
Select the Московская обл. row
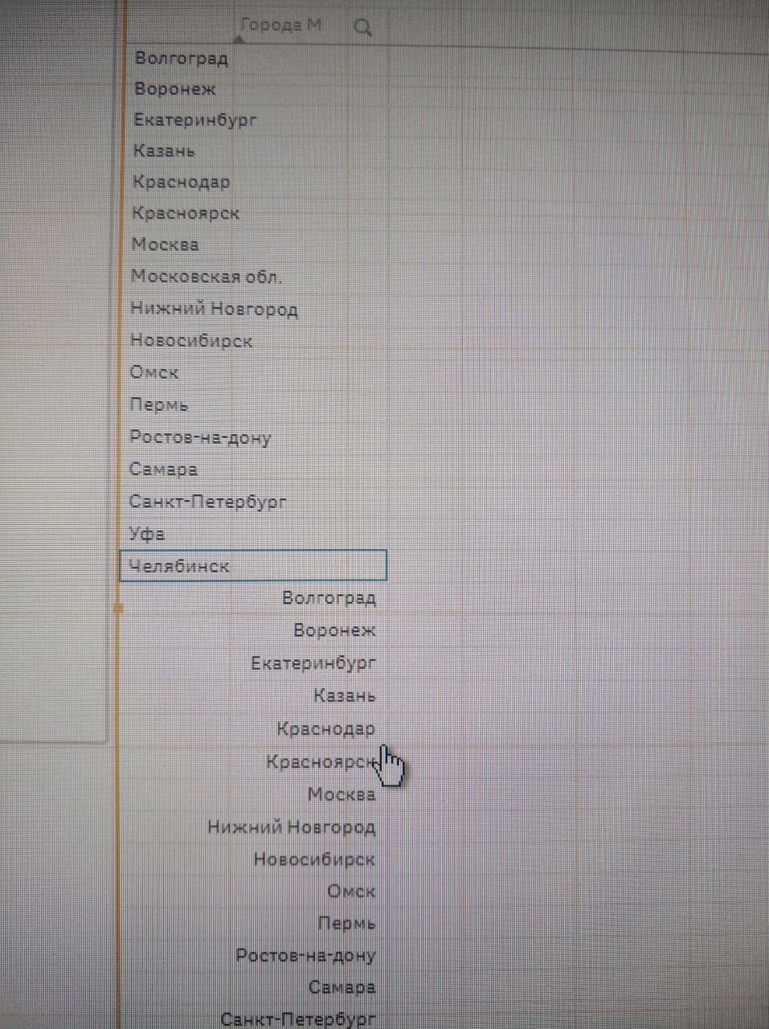pyautogui.click(x=207, y=277)
